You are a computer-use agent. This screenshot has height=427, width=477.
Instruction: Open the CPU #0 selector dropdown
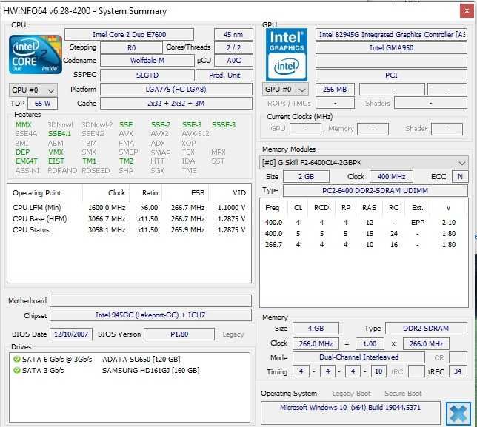(33, 90)
